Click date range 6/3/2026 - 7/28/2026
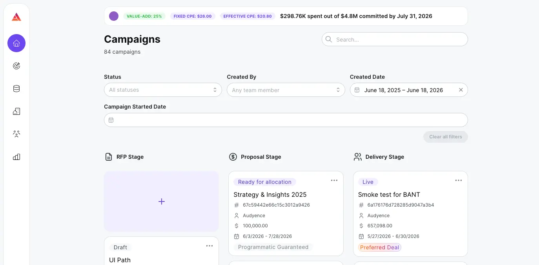The height and width of the screenshot is (265, 539). click(x=268, y=236)
